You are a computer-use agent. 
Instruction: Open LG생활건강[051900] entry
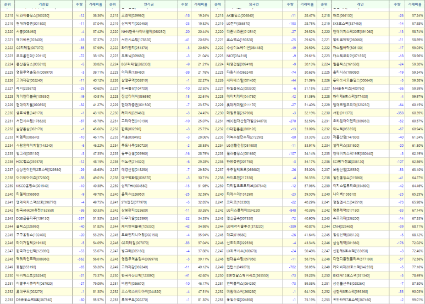(x=241, y=146)
